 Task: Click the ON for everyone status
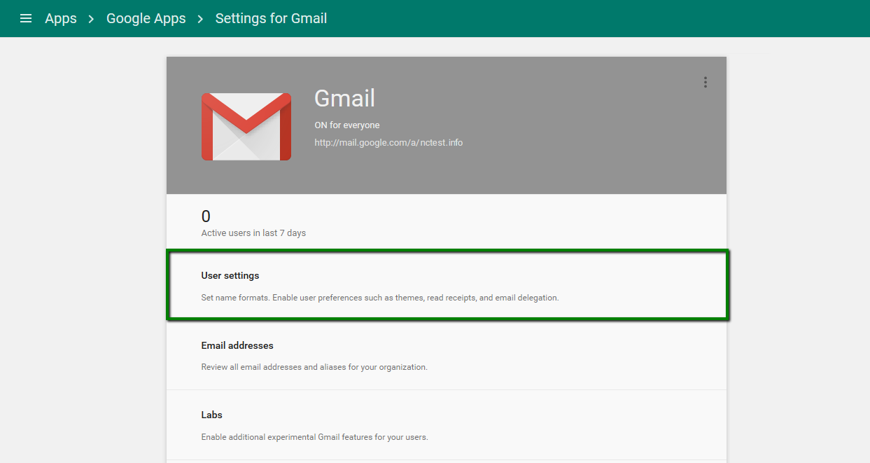click(x=347, y=125)
